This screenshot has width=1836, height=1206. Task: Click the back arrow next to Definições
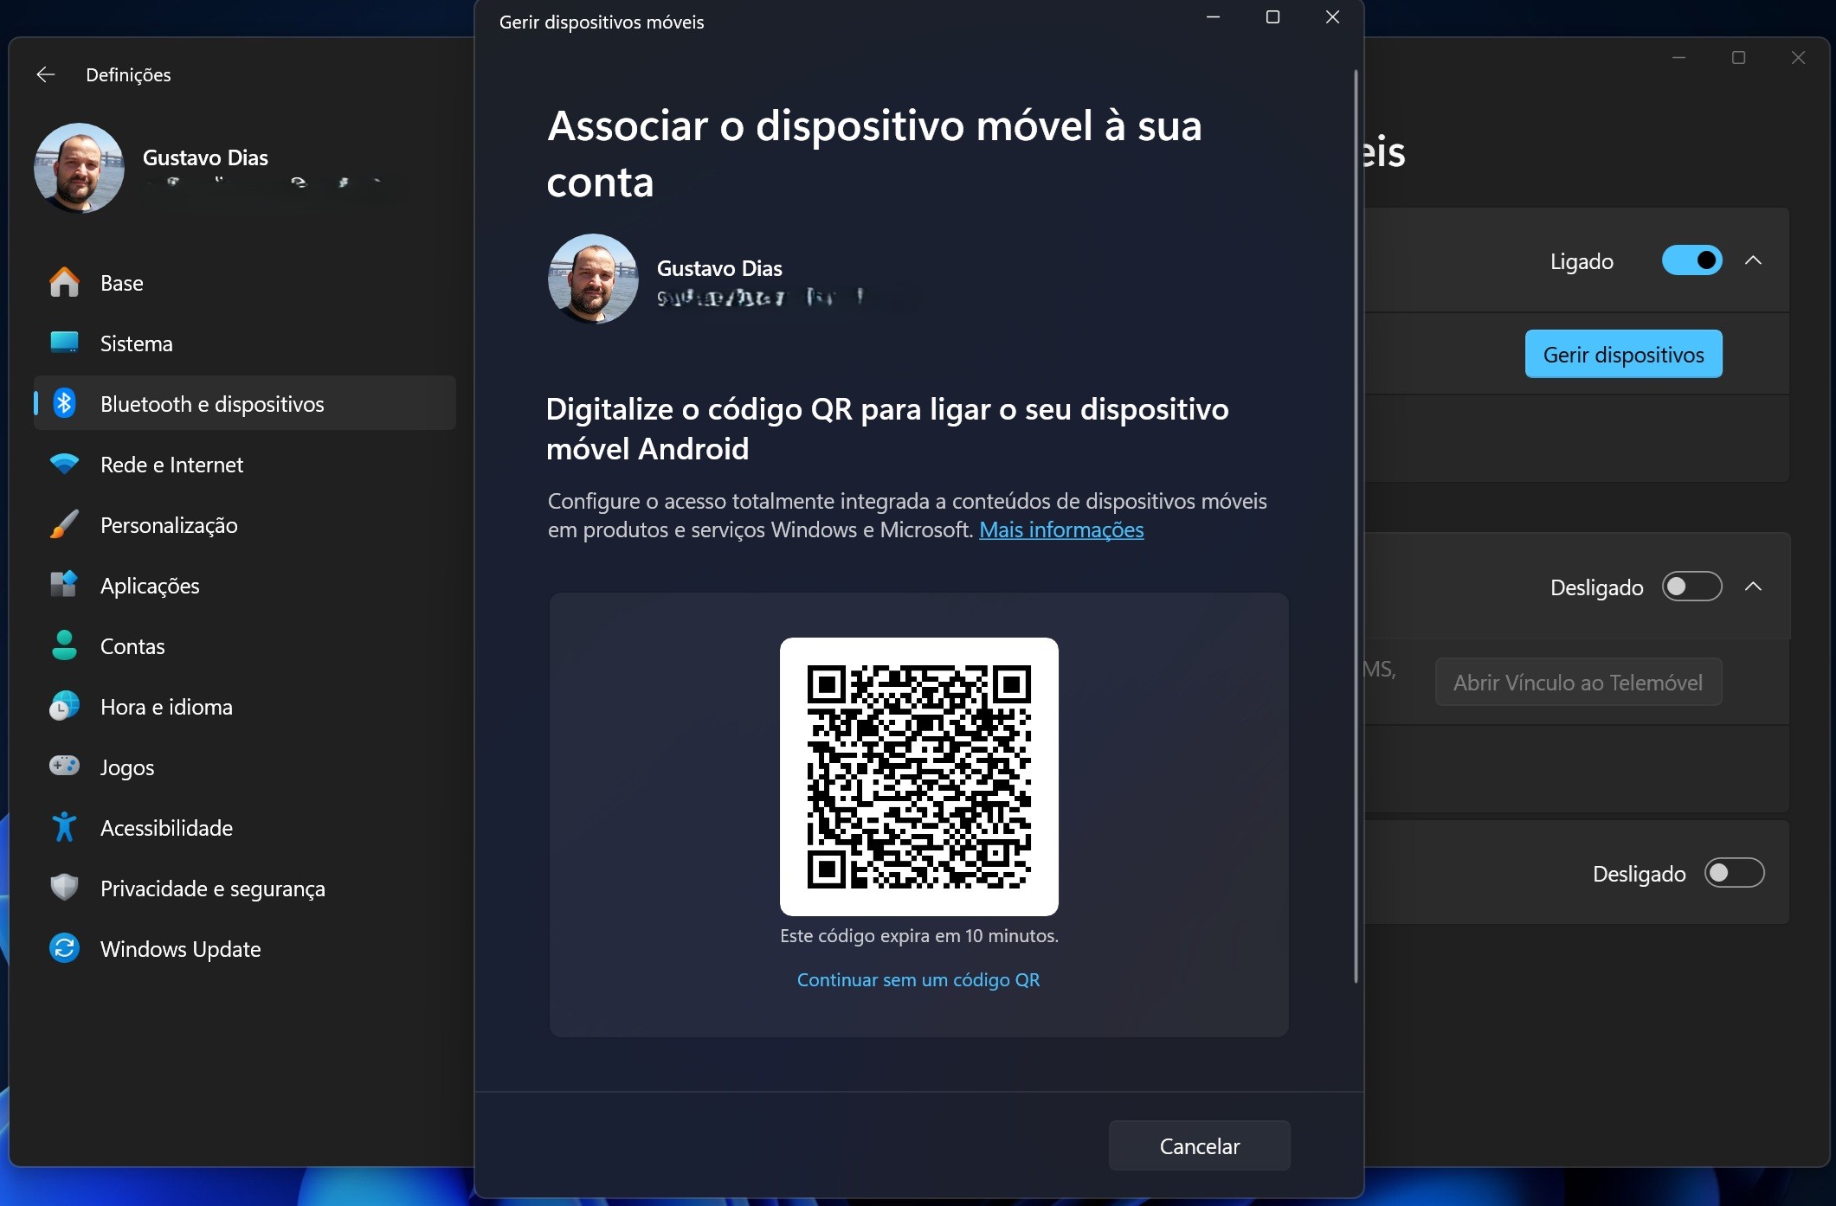tap(46, 74)
